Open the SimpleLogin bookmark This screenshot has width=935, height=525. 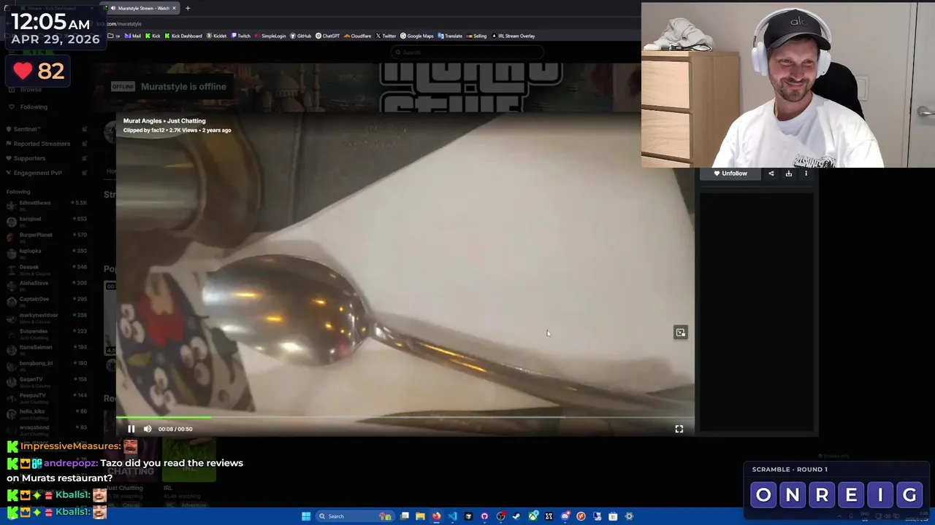coord(270,36)
